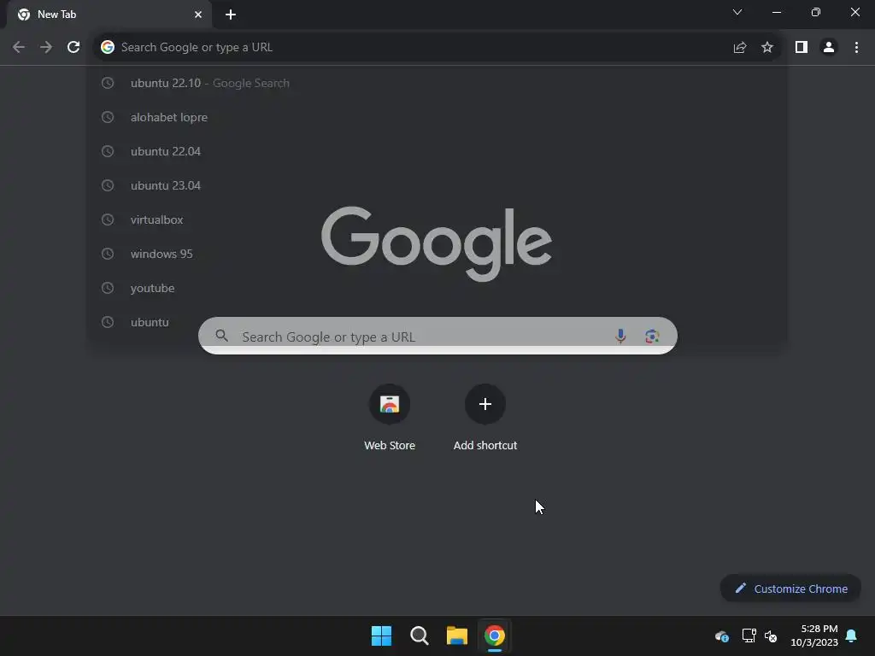Image resolution: width=875 pixels, height=656 pixels.
Task: Open taskbar Search icon
Action: pos(419,635)
